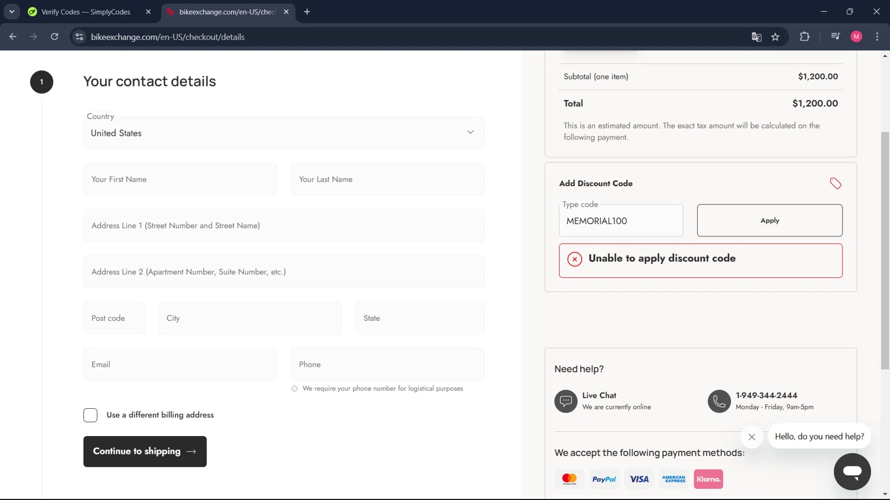This screenshot has height=500, width=890.
Task: Click the scrollbar up arrow
Action: tap(885, 56)
